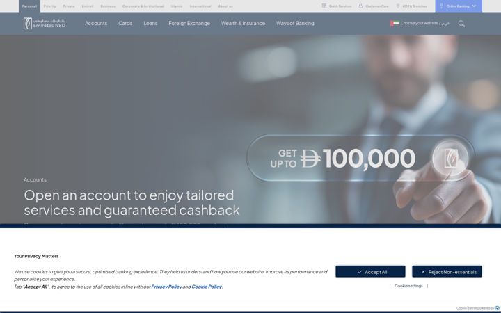501x313 pixels.
Task: Click the Accounts breadcrumb label in hero
Action: point(35,180)
